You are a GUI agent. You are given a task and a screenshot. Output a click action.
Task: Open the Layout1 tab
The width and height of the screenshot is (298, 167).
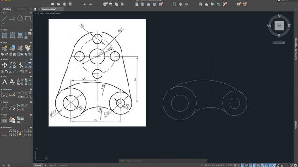pyautogui.click(x=52, y=165)
